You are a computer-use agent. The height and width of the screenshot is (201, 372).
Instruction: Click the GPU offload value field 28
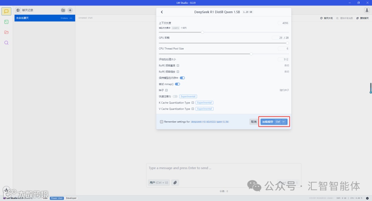278,38
